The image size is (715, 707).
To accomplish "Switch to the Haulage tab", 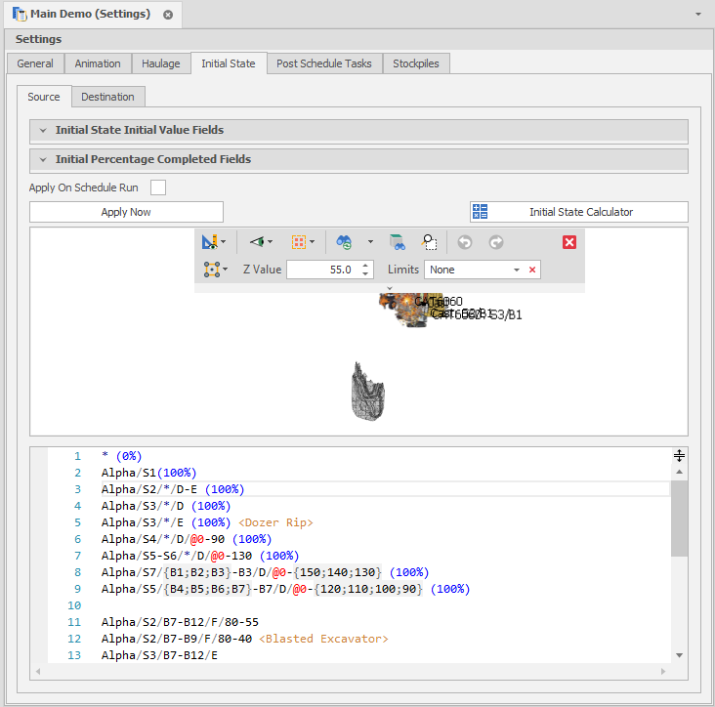I will pyautogui.click(x=160, y=63).
